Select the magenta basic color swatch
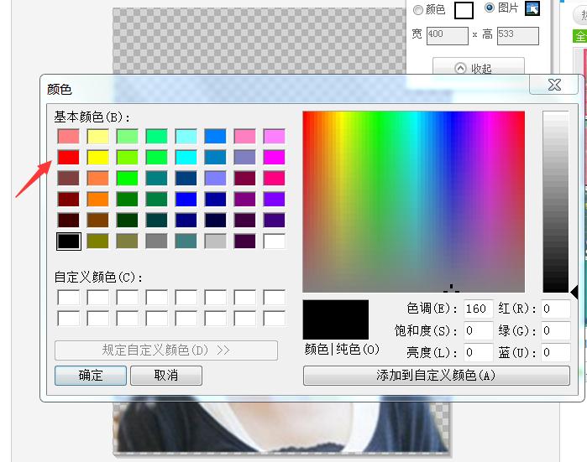The width and height of the screenshot is (587, 462). [274, 157]
